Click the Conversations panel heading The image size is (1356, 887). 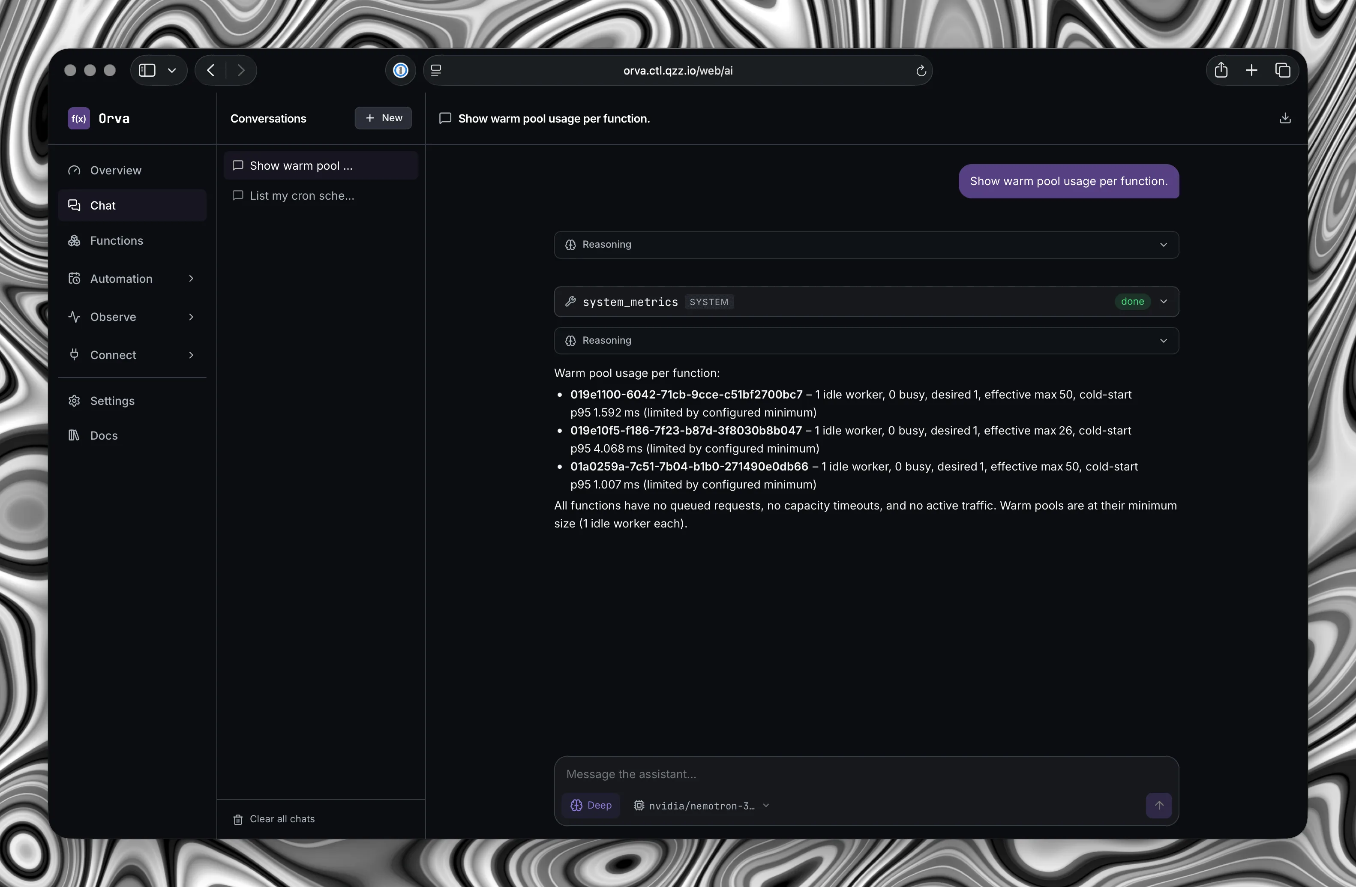268,119
